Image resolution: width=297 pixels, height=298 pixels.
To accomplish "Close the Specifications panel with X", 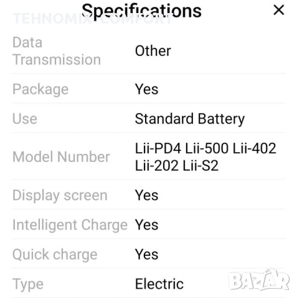I will (278, 10).
